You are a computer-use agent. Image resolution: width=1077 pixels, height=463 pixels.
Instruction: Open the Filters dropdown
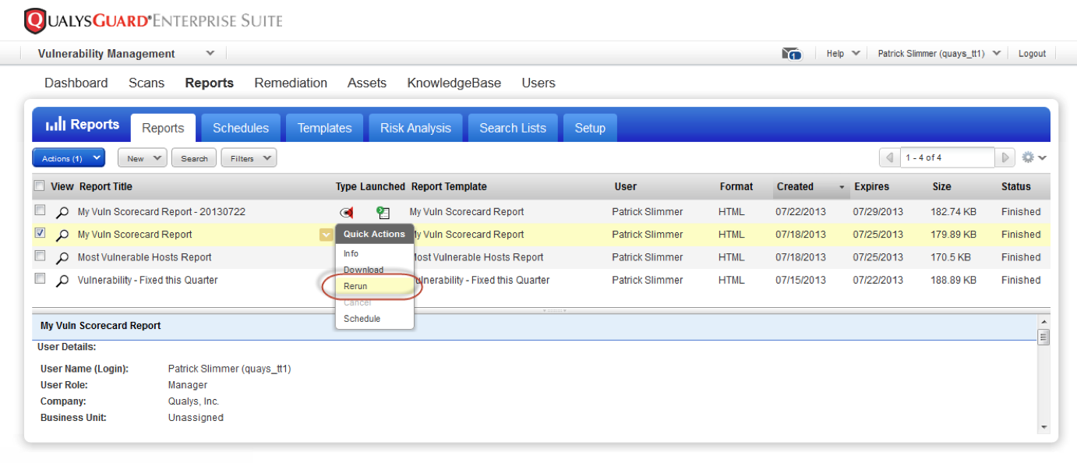[249, 158]
